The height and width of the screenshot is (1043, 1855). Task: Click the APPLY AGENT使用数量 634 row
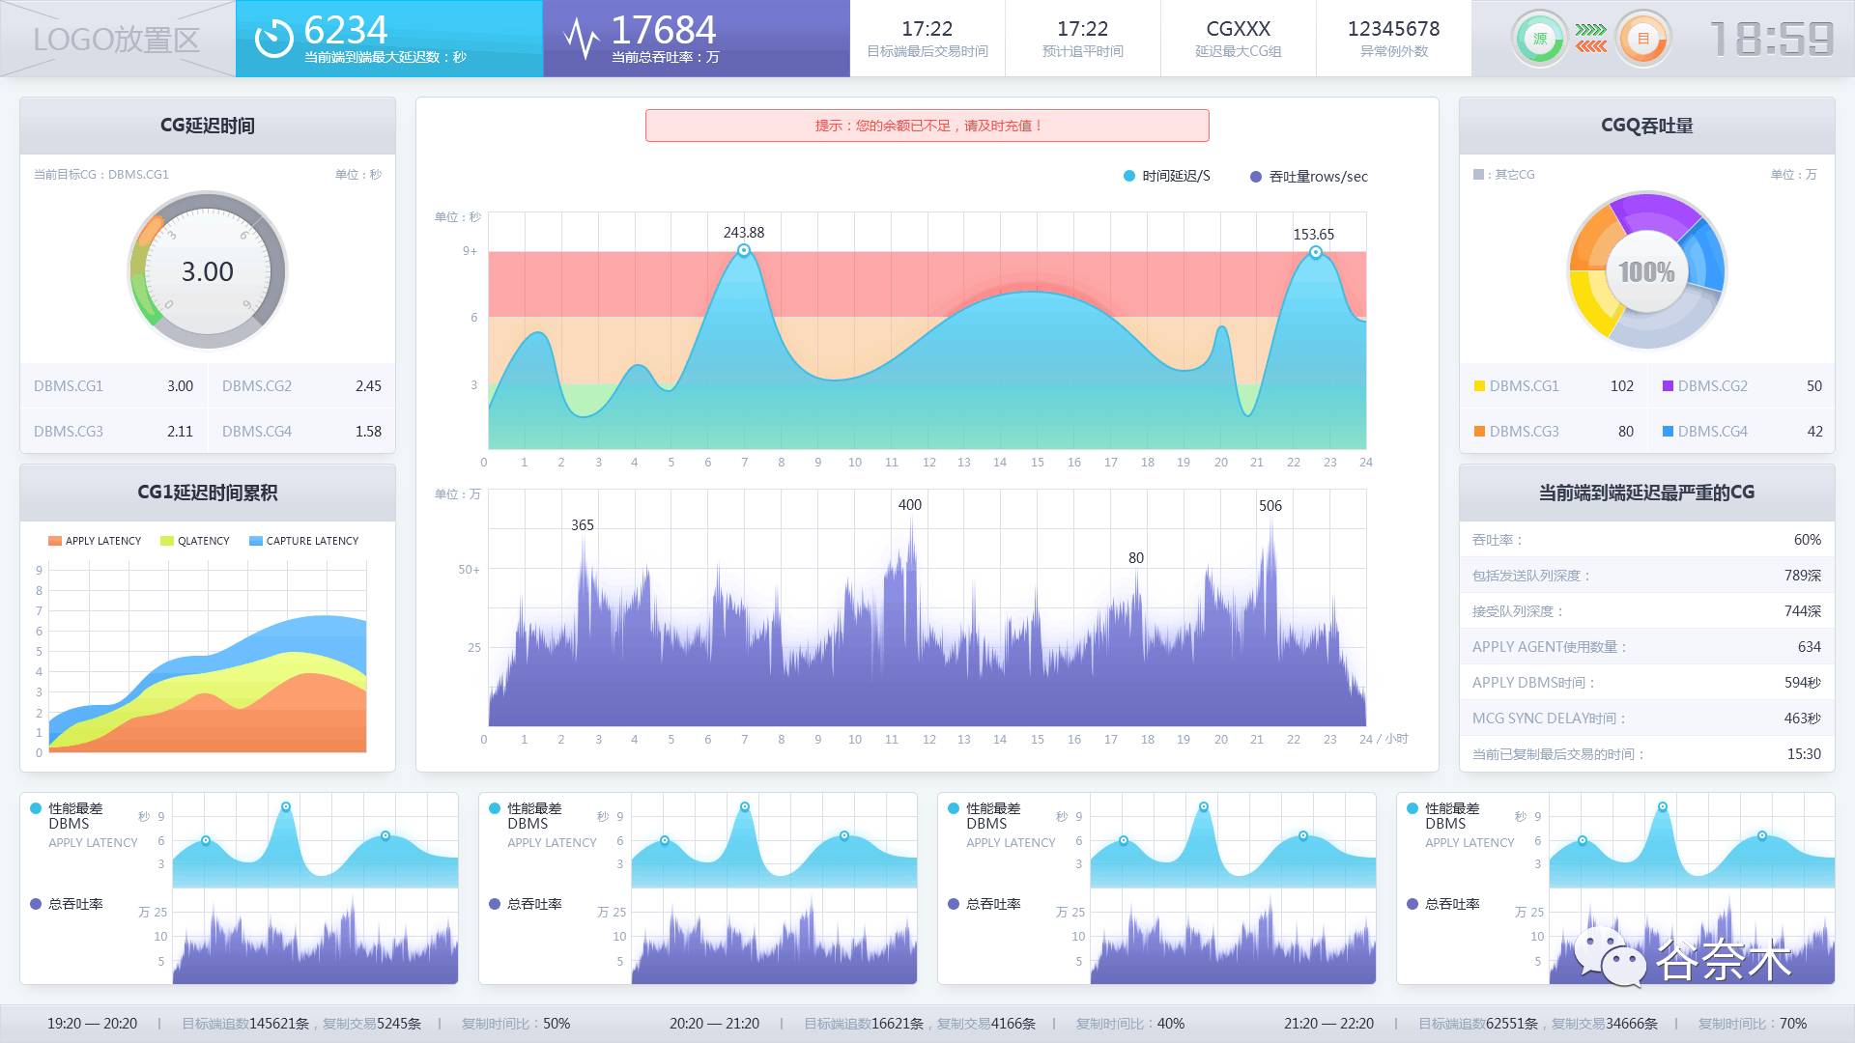1646,647
